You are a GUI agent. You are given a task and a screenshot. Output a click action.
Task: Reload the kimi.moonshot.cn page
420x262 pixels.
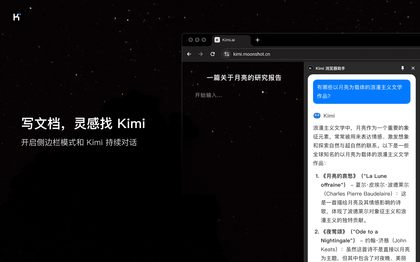212,54
